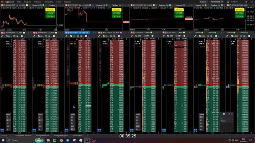Screen dimensions: 255x143
Task: Open Windows Start menu
Action: [3, 140]
